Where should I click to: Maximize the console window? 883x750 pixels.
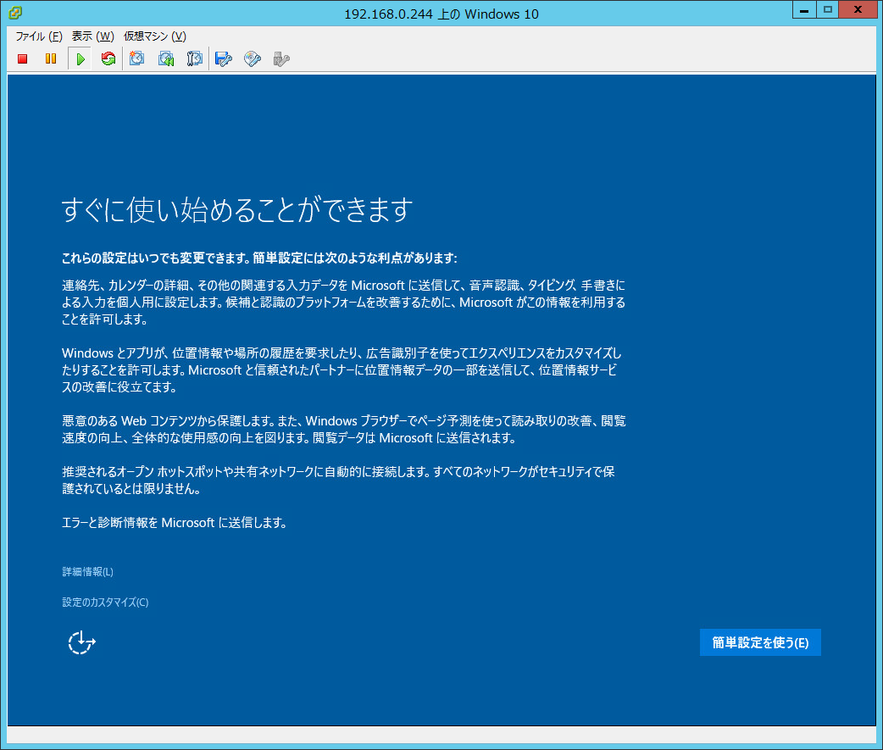coord(827,9)
